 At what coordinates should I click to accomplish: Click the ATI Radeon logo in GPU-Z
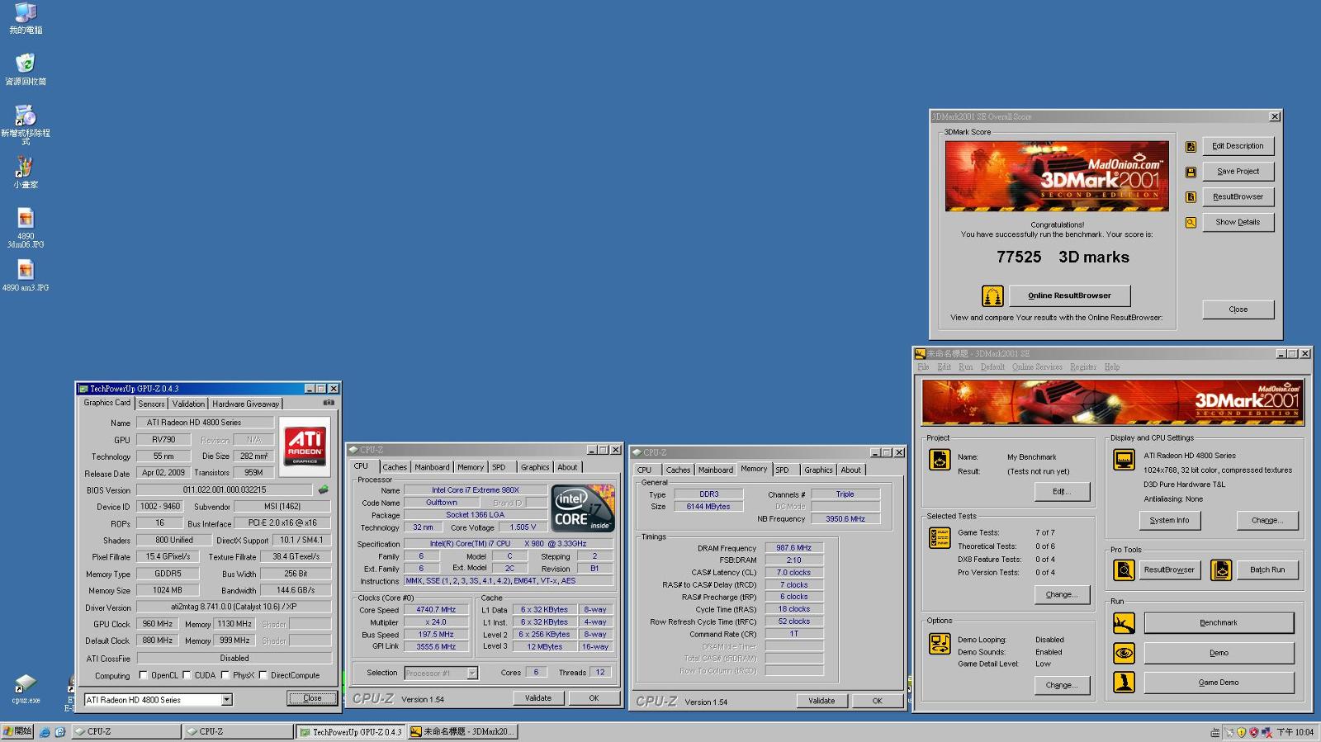[305, 447]
